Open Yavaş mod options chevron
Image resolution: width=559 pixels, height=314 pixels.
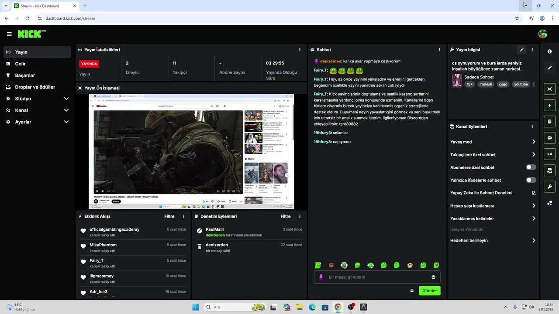click(534, 142)
